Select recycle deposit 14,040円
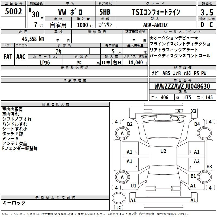 [x=137, y=63]
